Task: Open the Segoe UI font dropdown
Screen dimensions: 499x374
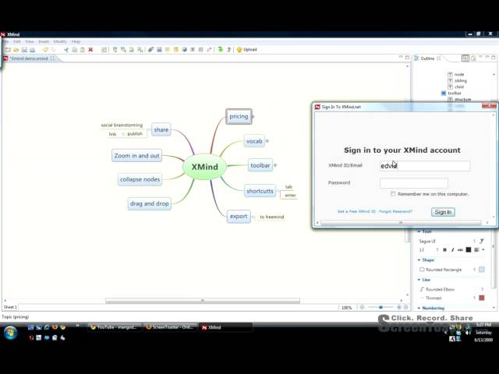Action: click(474, 241)
